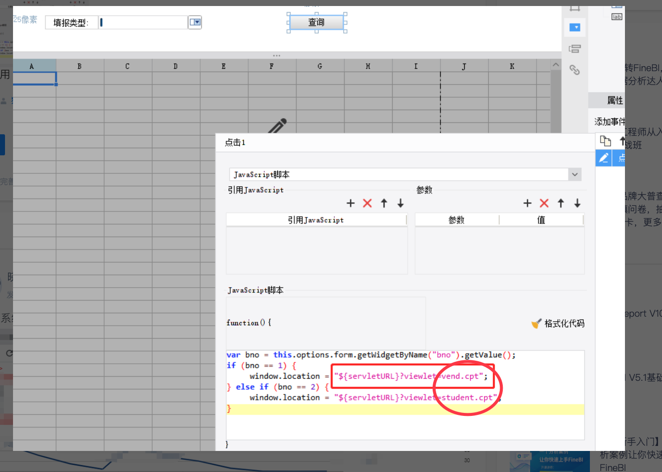Delete parameter with red X icon
This screenshot has height=472, width=662.
tap(544, 203)
